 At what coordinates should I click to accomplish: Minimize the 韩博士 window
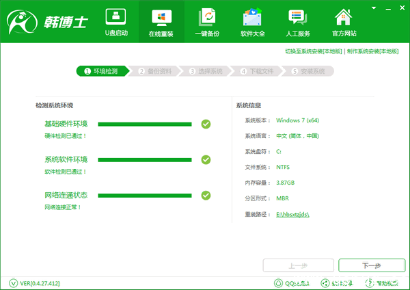(388, 9)
